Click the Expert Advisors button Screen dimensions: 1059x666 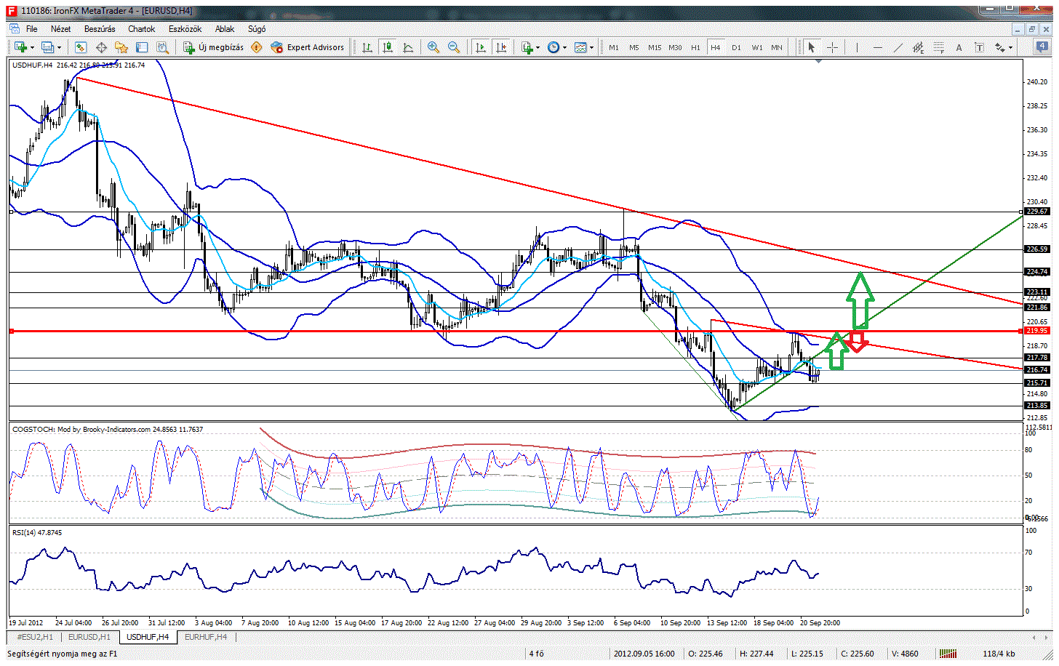(308, 47)
